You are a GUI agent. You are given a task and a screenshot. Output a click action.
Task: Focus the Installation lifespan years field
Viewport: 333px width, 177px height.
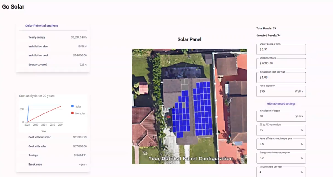point(276,116)
